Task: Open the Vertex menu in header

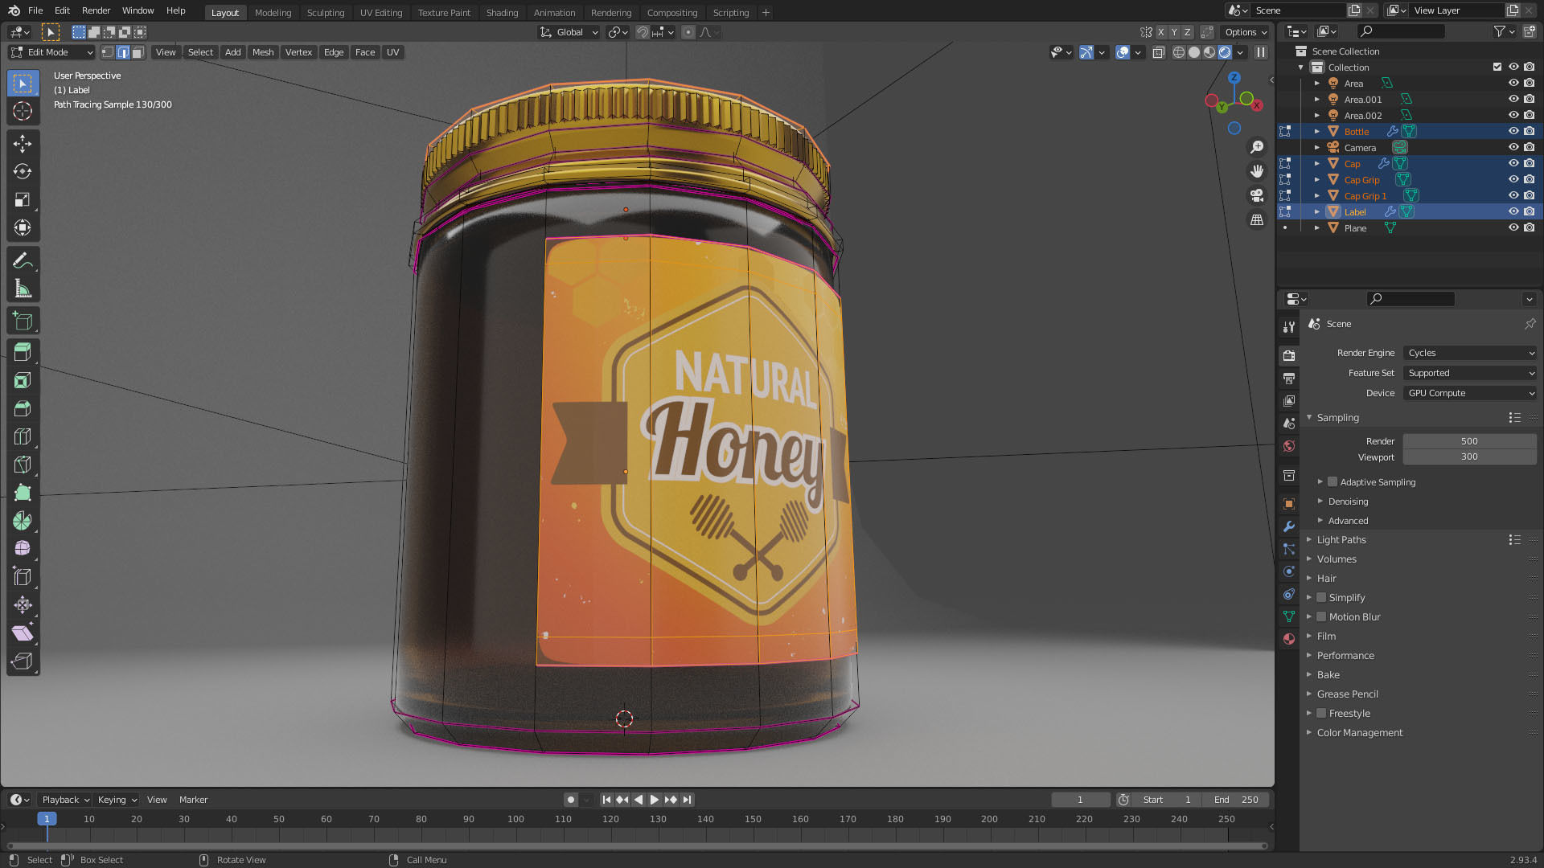Action: [x=298, y=52]
